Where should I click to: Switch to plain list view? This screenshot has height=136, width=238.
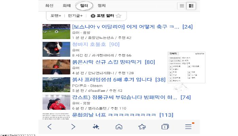[x=182, y=6]
